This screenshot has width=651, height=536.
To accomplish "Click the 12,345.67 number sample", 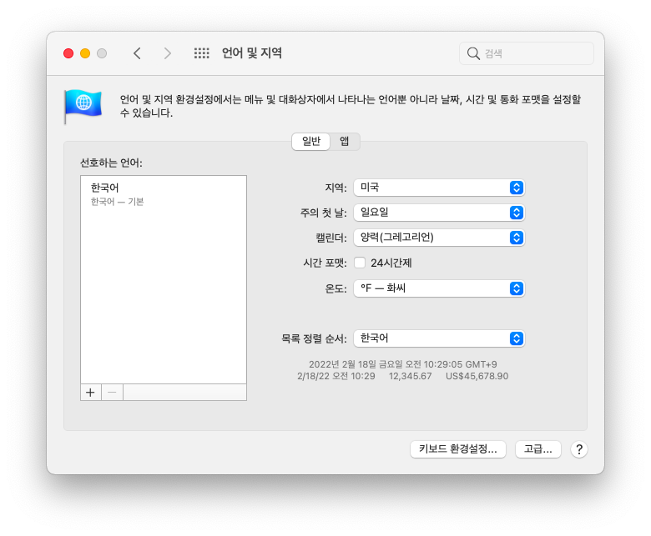I will coord(410,377).
